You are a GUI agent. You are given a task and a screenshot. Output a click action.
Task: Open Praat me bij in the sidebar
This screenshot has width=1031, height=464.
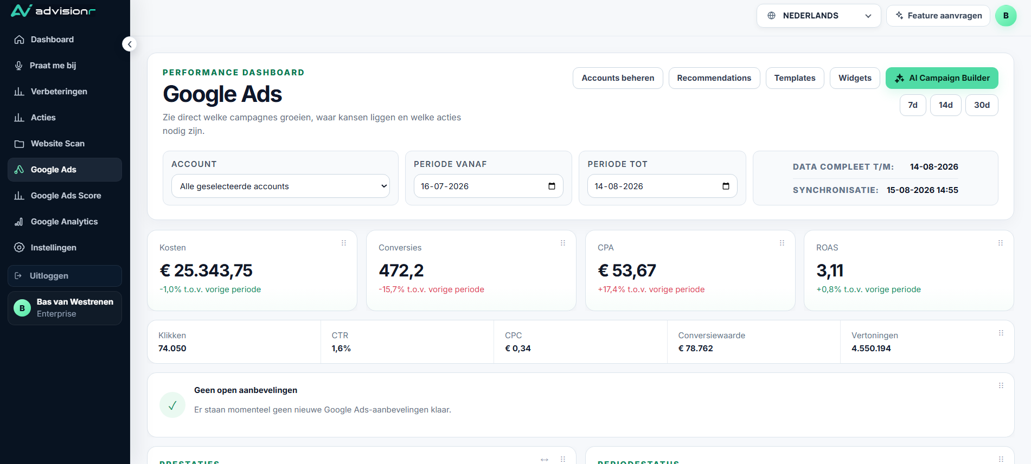[65, 66]
